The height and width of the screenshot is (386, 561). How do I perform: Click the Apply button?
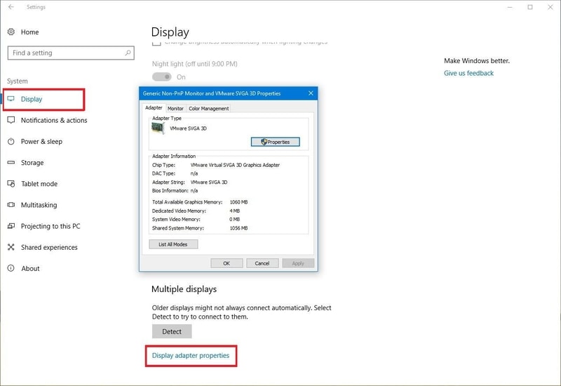point(298,263)
